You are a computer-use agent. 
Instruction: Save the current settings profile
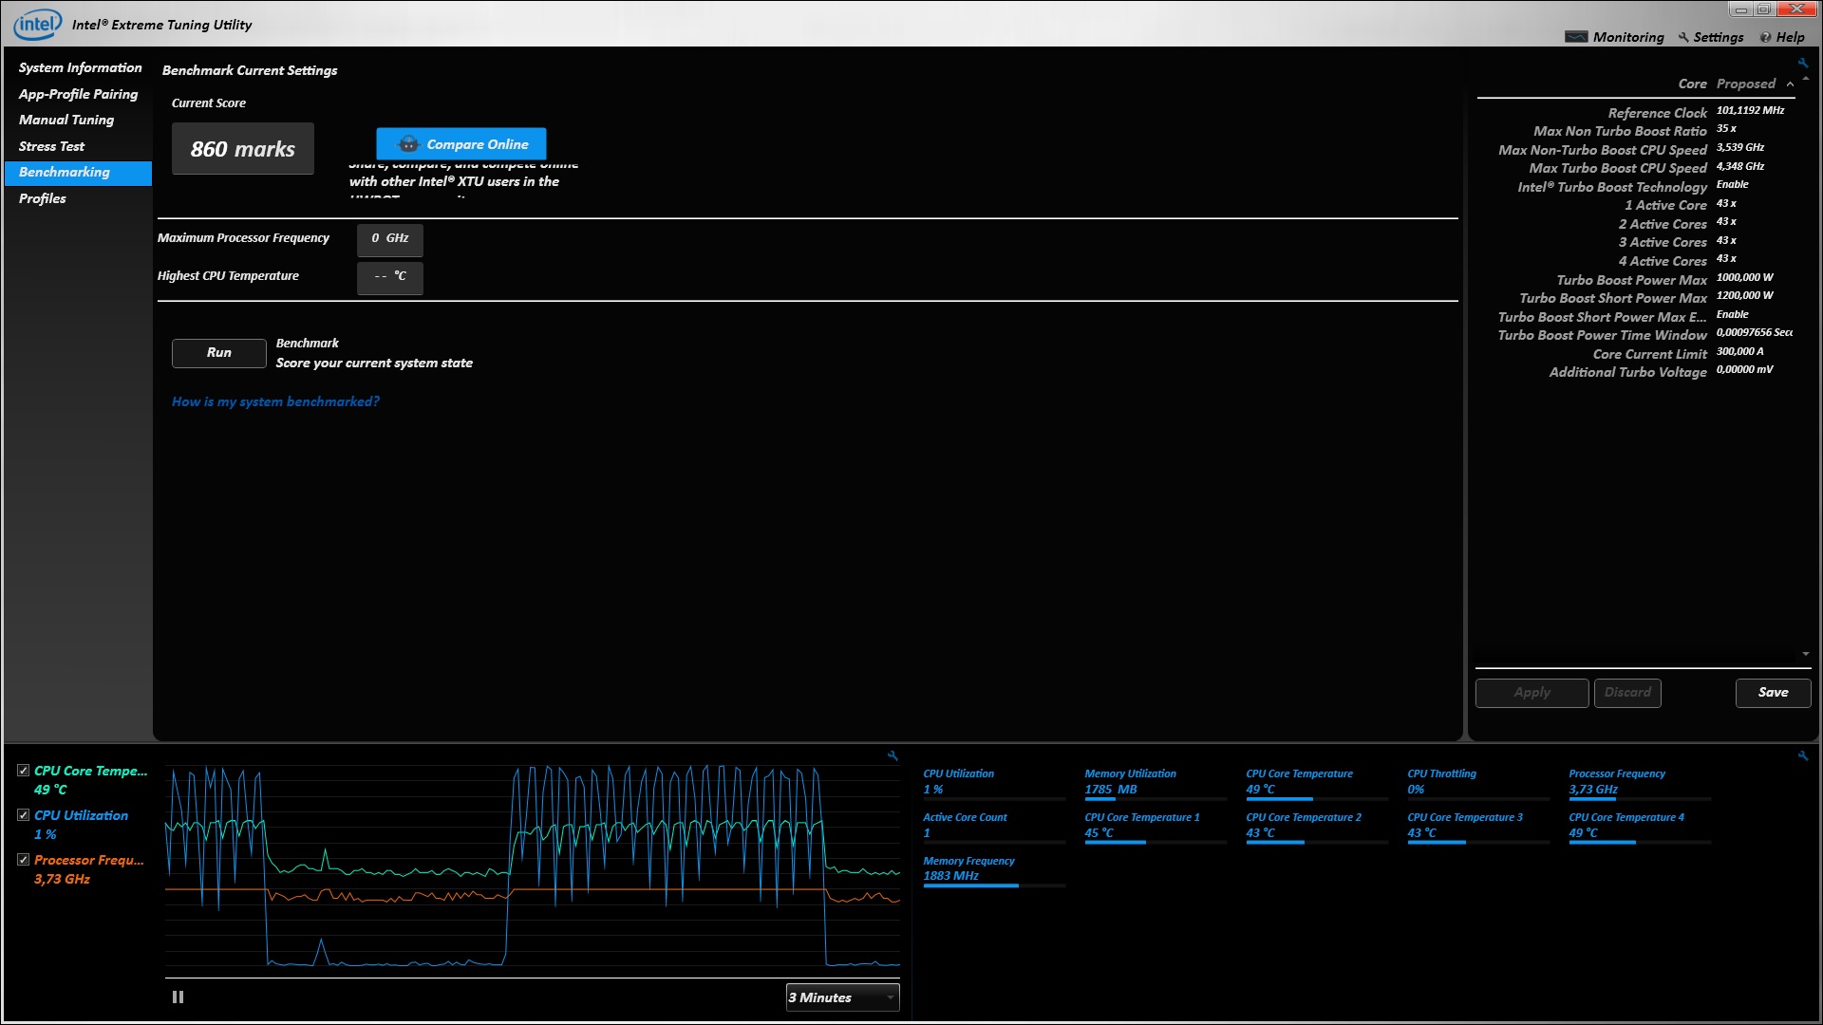point(1773,693)
